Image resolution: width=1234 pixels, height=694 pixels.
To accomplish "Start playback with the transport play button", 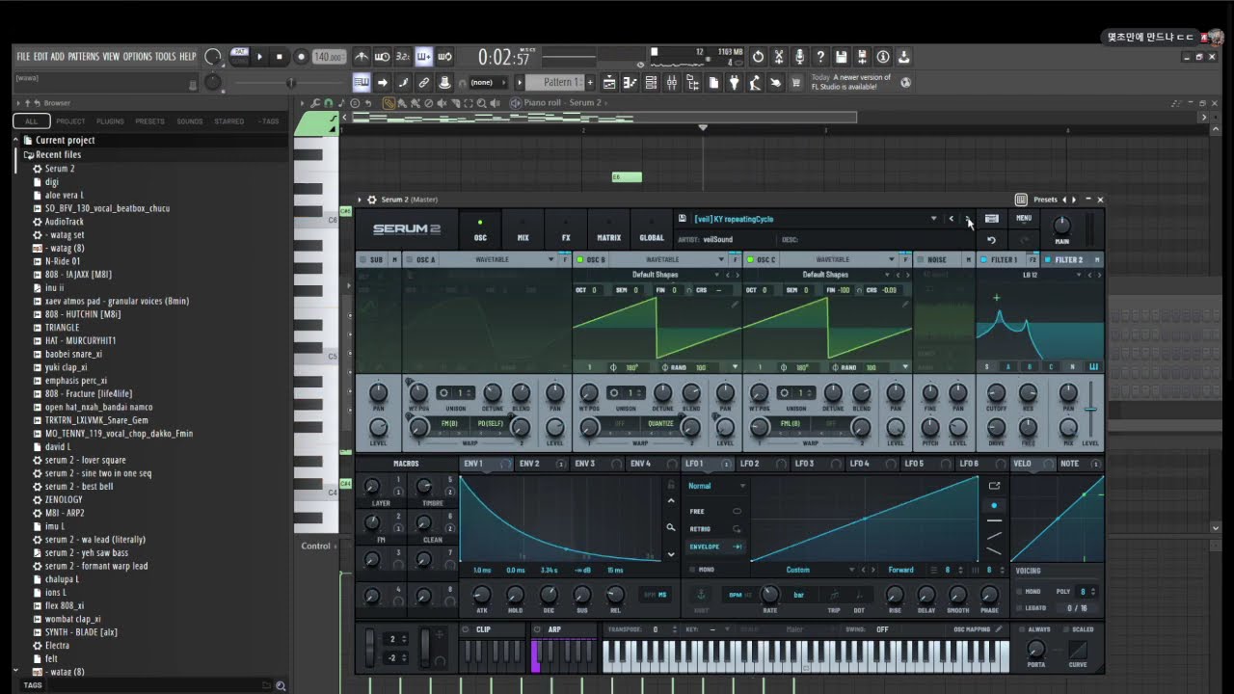I will (x=259, y=57).
